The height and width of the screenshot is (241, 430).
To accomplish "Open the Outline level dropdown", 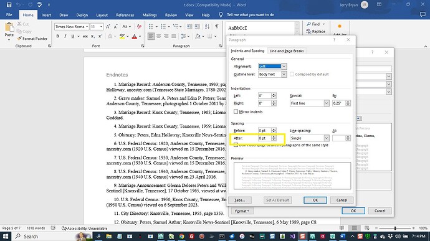I will [284, 74].
